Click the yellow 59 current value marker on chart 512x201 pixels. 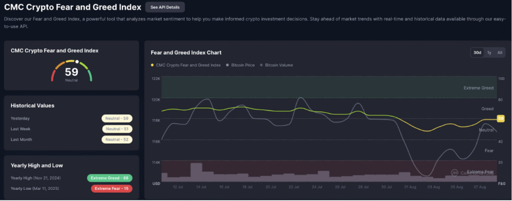[x=500, y=119]
